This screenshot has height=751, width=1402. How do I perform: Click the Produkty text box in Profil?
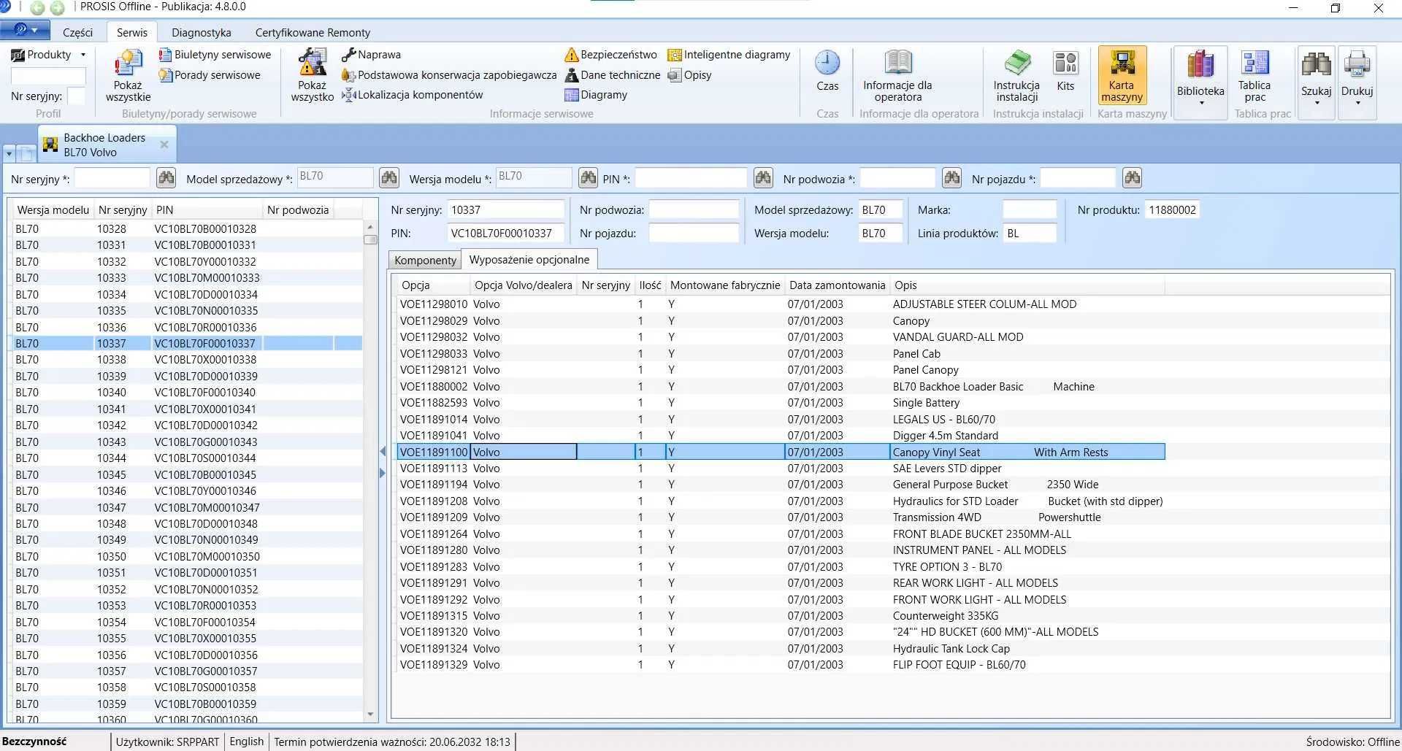point(48,76)
